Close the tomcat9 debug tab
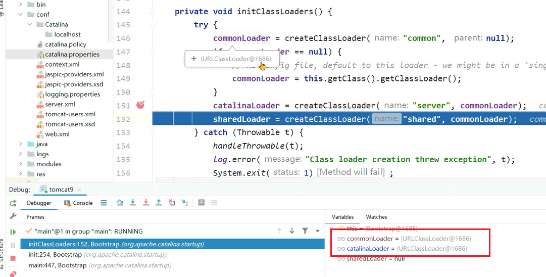The width and height of the screenshot is (546, 277). pyautogui.click(x=80, y=190)
